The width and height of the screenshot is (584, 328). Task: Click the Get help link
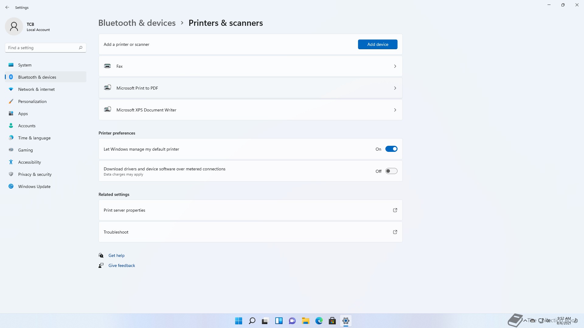point(116,255)
